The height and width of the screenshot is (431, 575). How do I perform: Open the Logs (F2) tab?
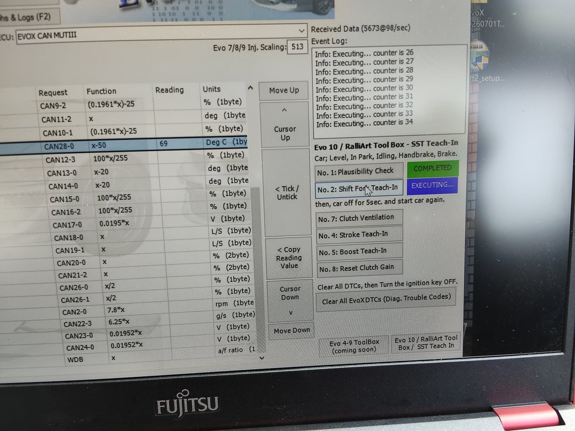coord(29,17)
